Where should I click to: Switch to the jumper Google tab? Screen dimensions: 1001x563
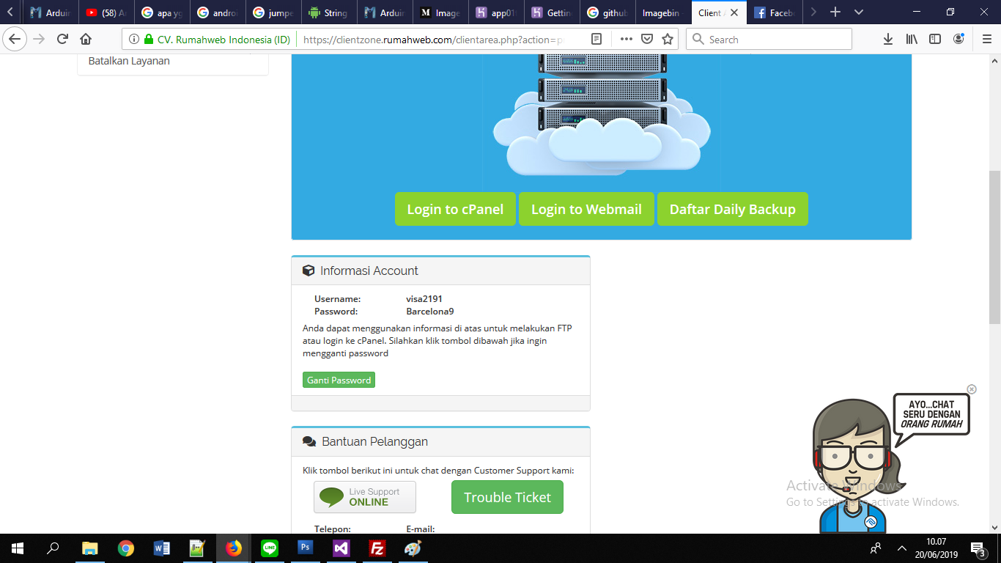tap(273, 12)
